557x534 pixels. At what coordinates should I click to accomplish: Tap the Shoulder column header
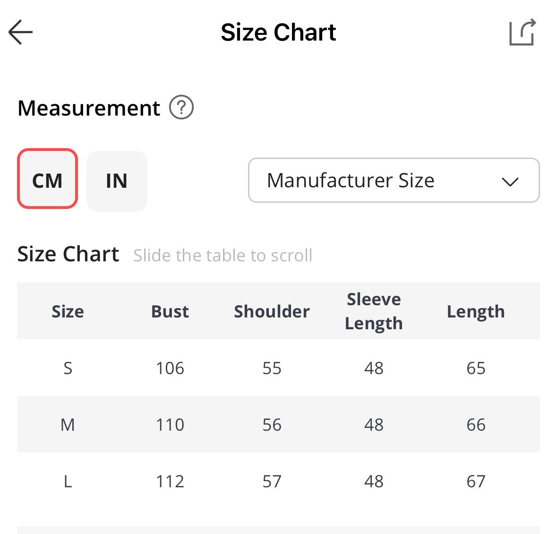(272, 311)
